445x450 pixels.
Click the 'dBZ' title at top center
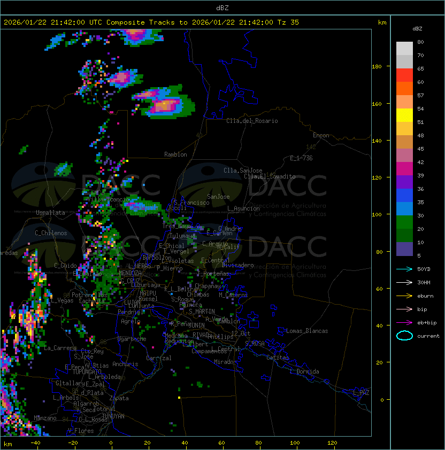(223, 7)
